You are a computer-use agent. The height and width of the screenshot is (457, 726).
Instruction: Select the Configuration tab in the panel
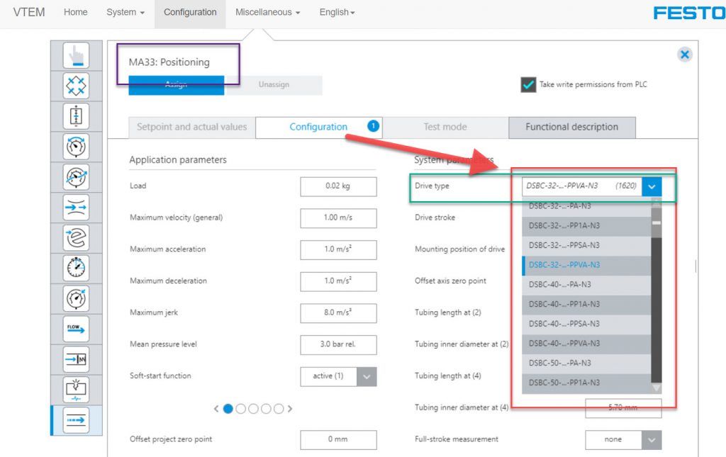click(318, 128)
